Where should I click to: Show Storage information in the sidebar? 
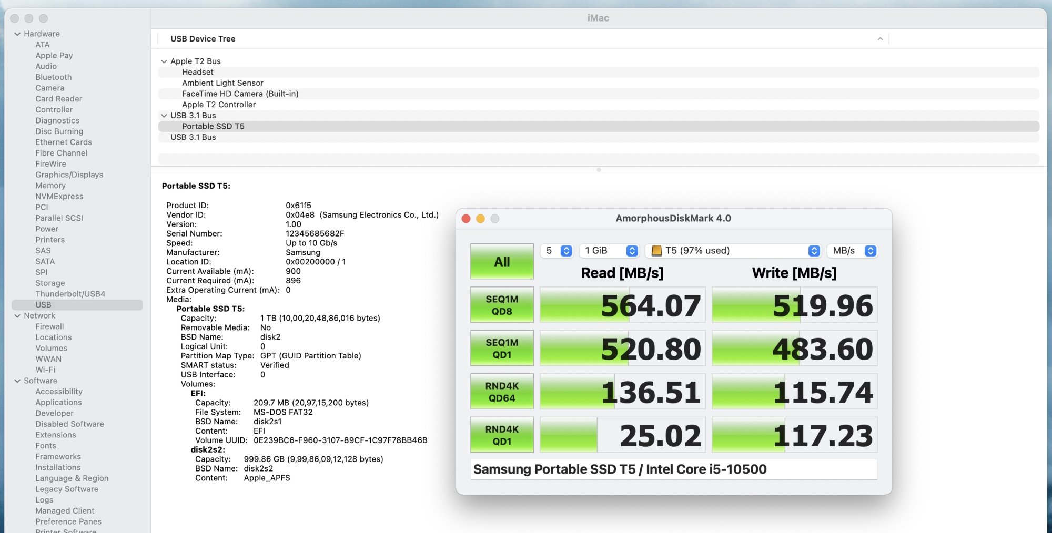click(x=50, y=283)
